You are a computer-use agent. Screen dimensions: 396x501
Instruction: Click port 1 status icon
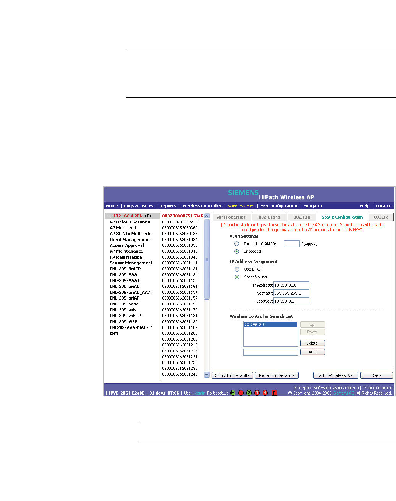[241, 393]
